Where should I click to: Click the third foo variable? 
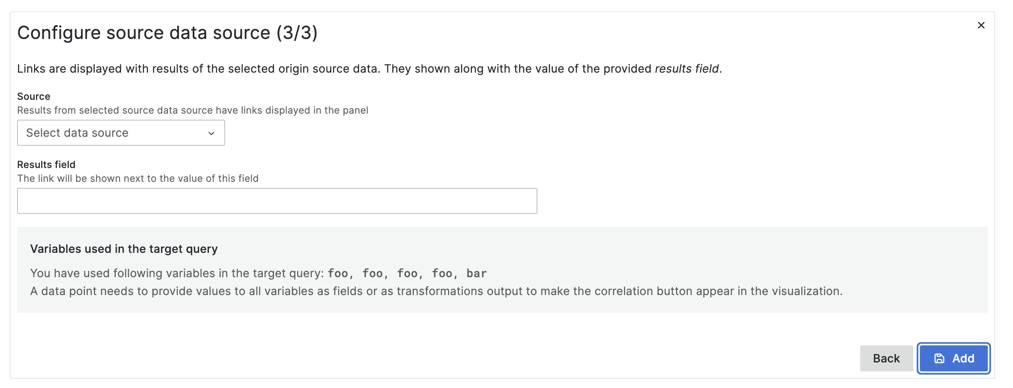pyautogui.click(x=407, y=274)
